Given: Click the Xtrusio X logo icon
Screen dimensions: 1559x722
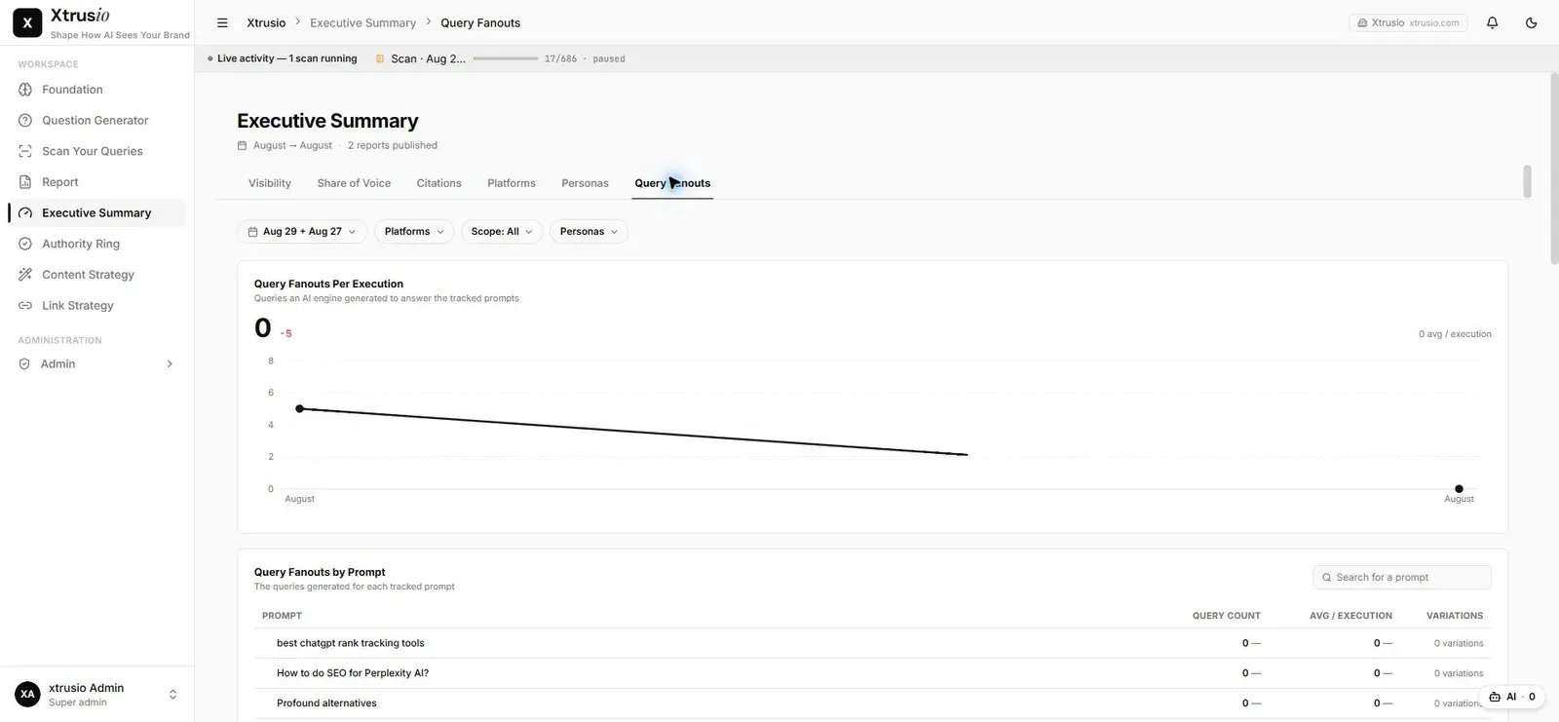Looking at the screenshot, I should [x=27, y=22].
